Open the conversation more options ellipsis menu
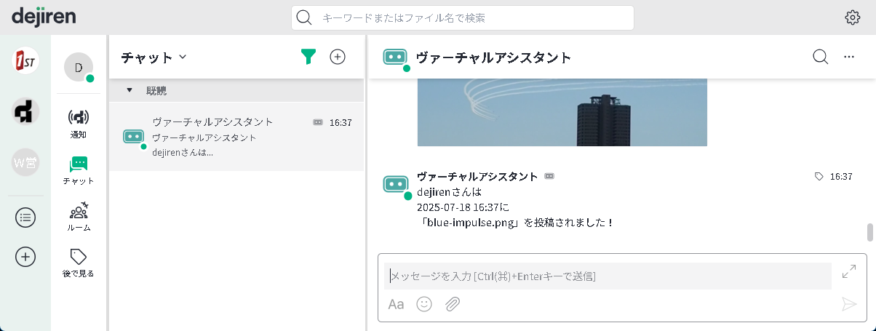Screen dimensions: 876x331 (848, 57)
